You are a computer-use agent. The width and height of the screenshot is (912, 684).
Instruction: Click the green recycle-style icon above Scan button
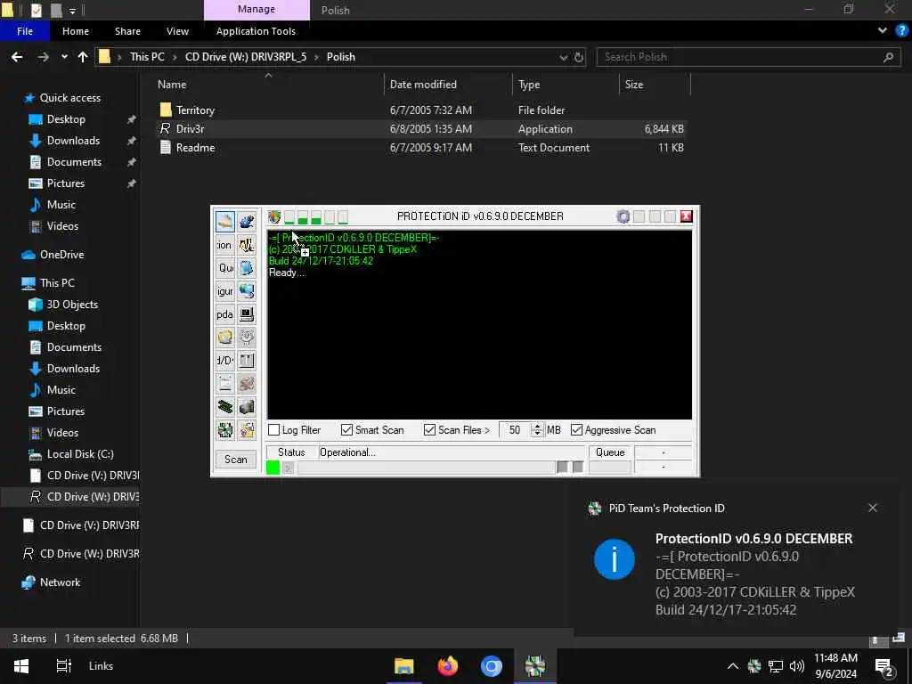[x=225, y=430]
